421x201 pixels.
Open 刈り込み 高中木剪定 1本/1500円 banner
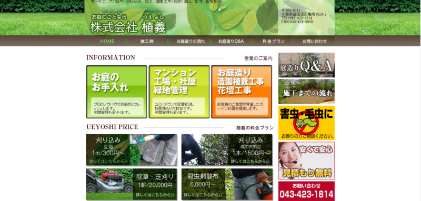click(227, 150)
